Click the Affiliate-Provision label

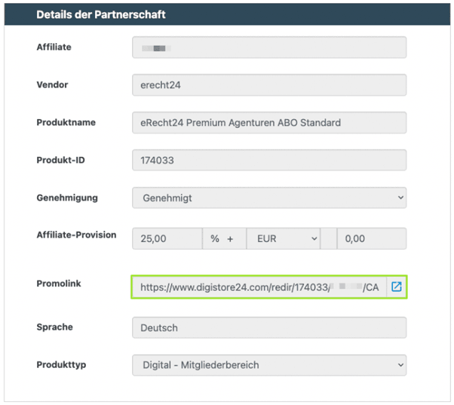(x=76, y=235)
